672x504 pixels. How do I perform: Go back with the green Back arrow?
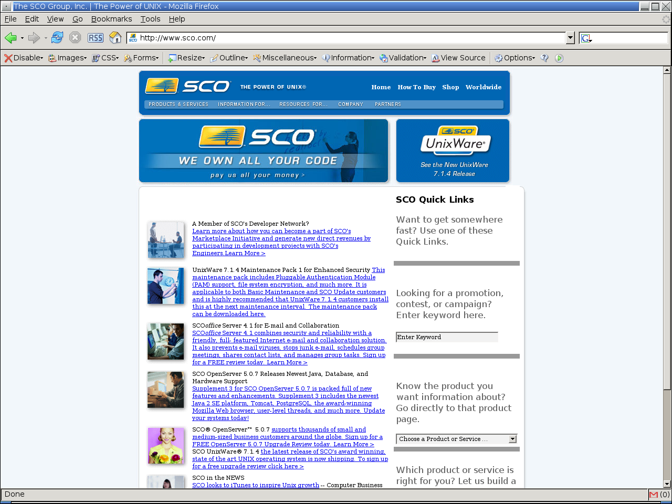tap(10, 38)
